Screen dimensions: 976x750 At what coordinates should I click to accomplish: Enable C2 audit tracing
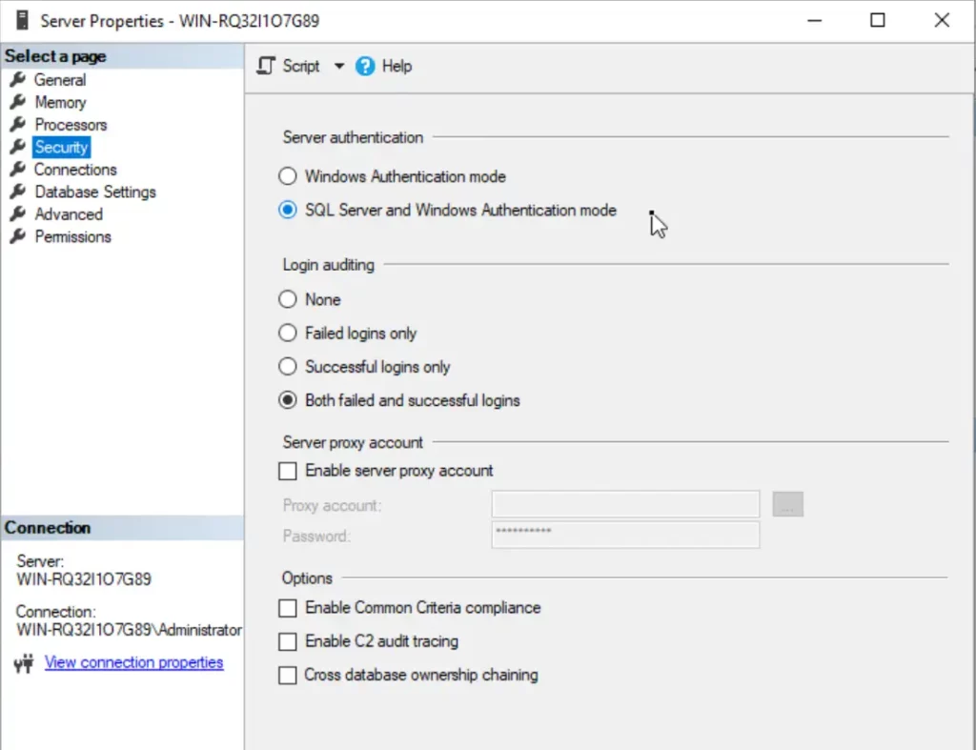[288, 641]
